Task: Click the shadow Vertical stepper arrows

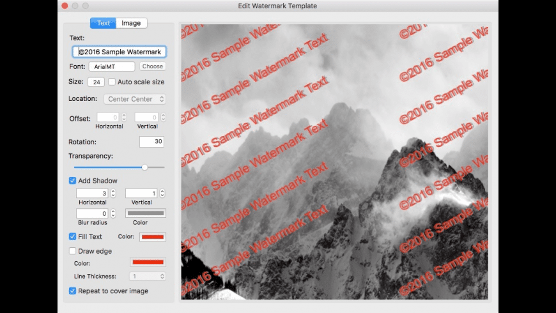Action: [x=162, y=193]
